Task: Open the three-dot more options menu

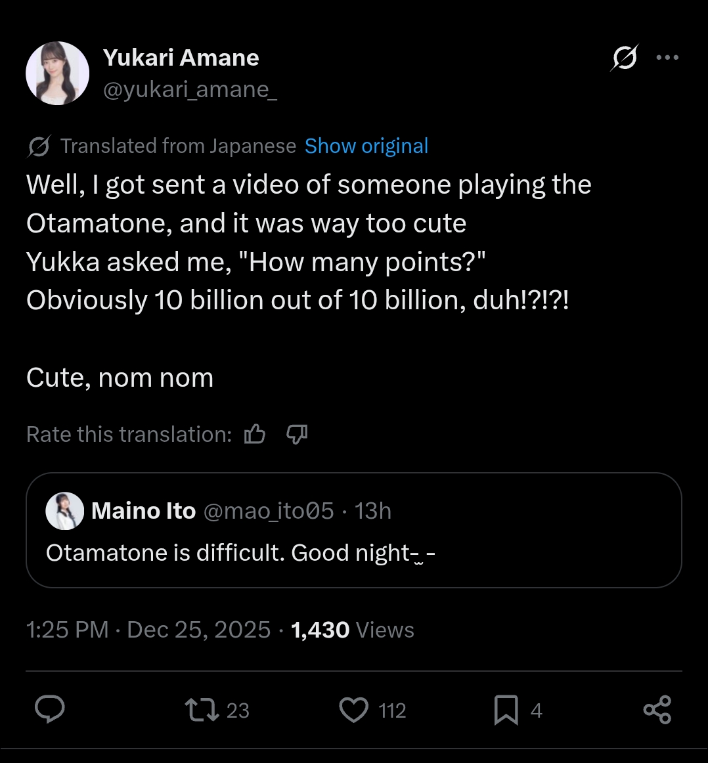Action: 667,58
